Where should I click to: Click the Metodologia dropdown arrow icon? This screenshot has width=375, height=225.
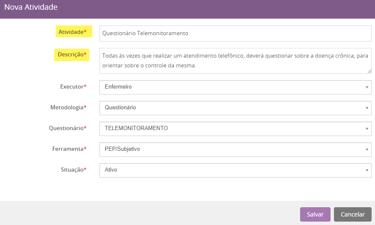coord(367,108)
